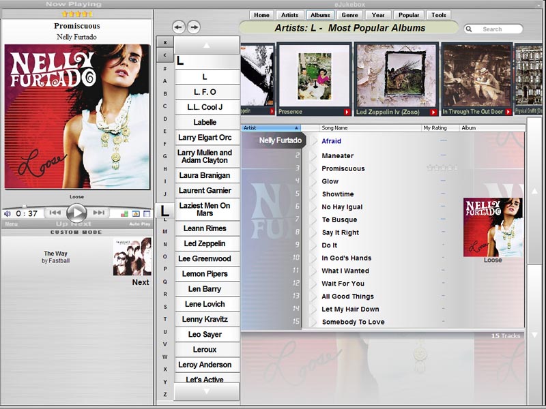The image size is (546, 409).
Task: Click the red play arrow on Presence album
Action: tap(346, 112)
